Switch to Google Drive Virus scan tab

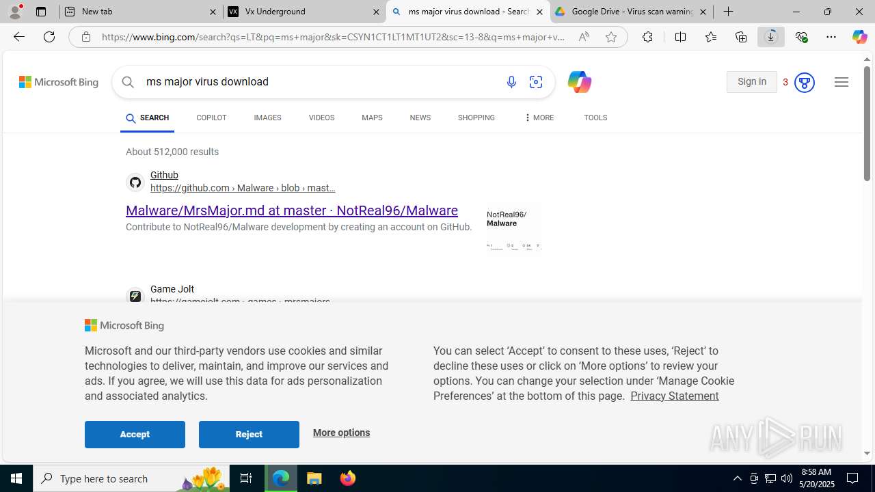coord(632,12)
